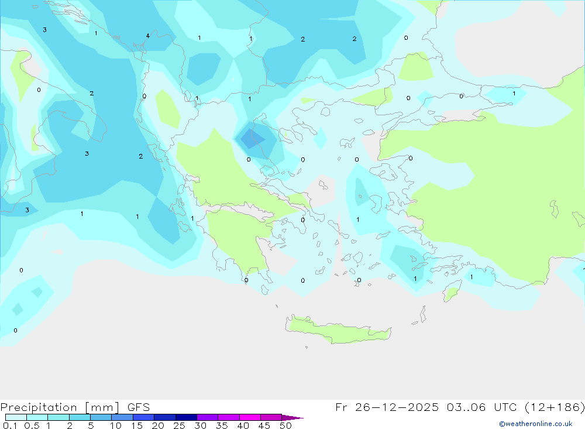This screenshot has width=585, height=429.
Task: Select the 40–45 mm legend color swatch
Action: (x=250, y=417)
